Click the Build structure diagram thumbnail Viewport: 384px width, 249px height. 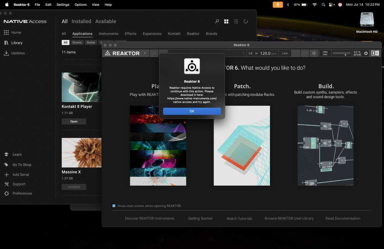coord(326,145)
